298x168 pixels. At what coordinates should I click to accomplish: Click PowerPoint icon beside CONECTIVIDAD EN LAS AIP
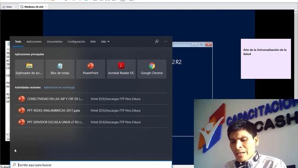point(21,98)
